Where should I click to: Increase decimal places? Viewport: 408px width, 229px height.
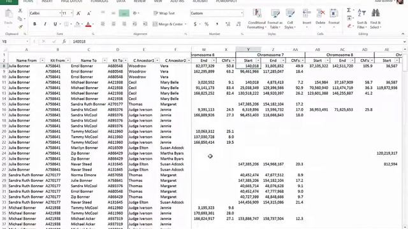(228, 24)
